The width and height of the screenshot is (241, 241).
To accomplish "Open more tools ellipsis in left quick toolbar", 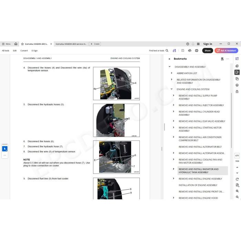I will click(x=5, y=155).
